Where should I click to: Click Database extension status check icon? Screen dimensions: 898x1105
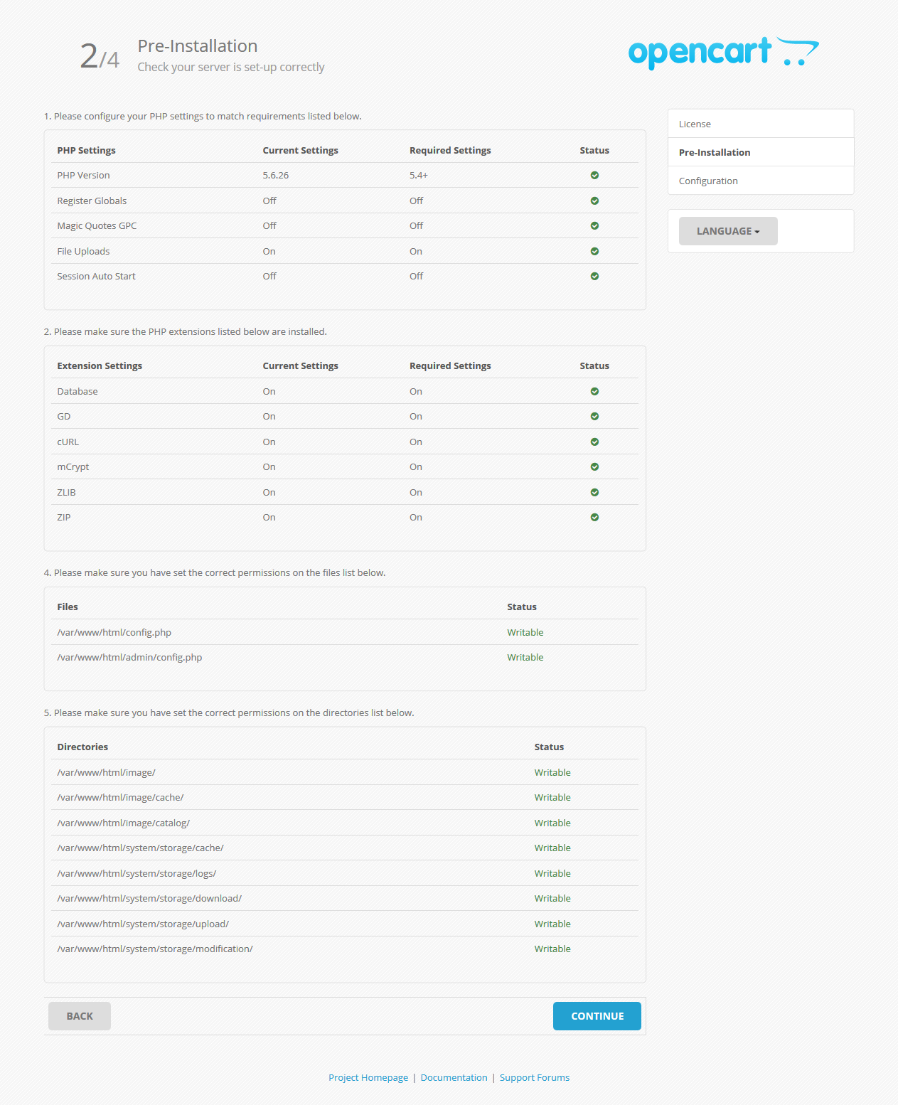pos(594,392)
